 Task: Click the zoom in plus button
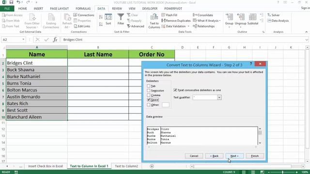pos(297,172)
